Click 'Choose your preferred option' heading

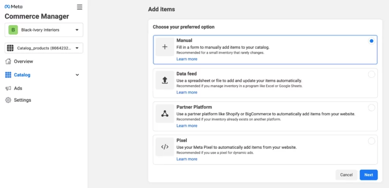(x=183, y=27)
